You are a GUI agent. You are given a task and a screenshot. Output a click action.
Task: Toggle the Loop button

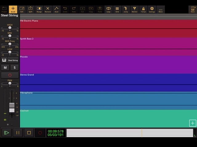tap(108, 9)
